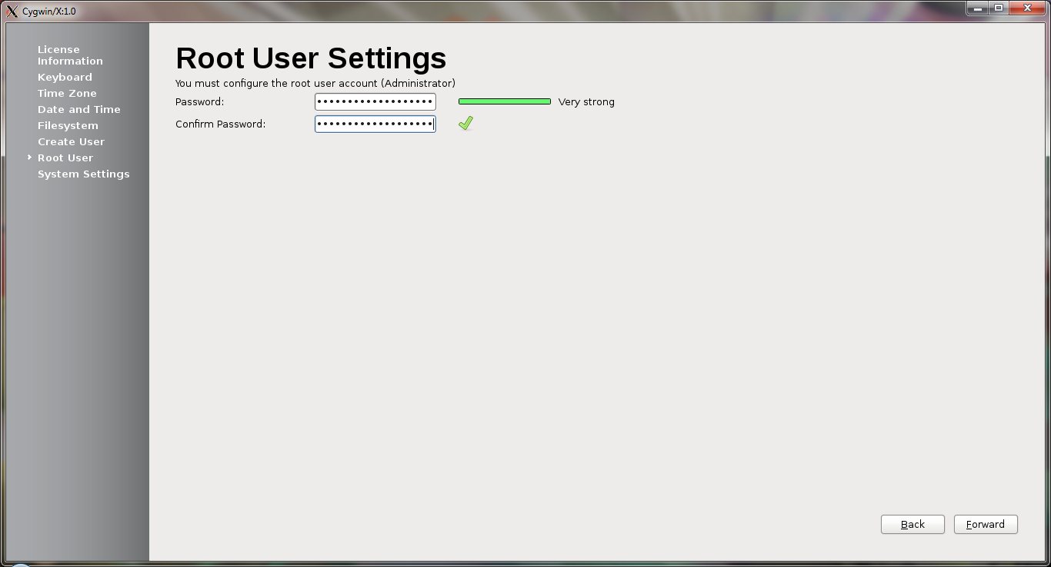Open the Filesystem step in sidebar
Screen dimensions: 1051x567
(x=68, y=125)
